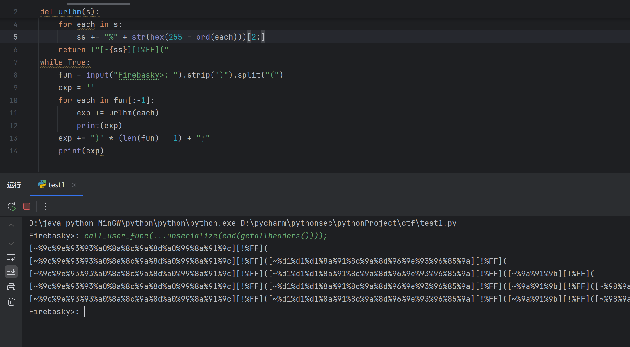Stop the running process with red square
This screenshot has height=347, width=630.
(27, 206)
